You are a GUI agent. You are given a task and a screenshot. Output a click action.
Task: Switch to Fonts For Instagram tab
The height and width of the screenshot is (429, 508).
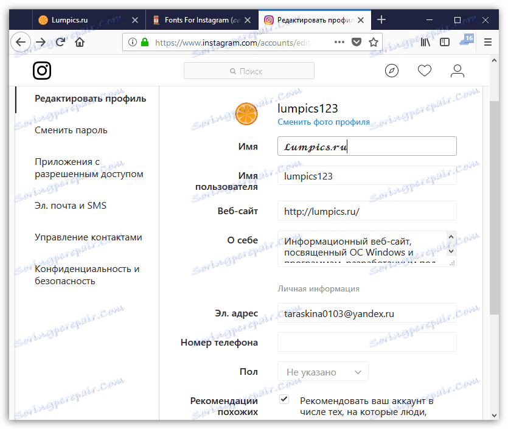coord(202,20)
